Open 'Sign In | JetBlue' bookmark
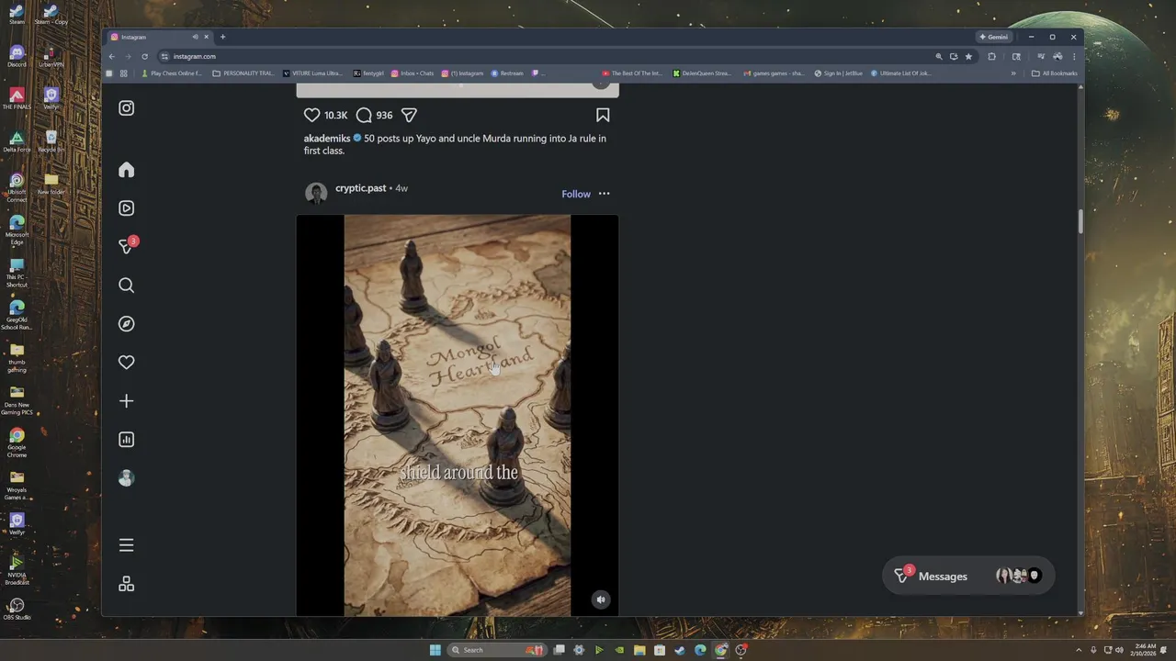The width and height of the screenshot is (1176, 661). click(x=839, y=73)
